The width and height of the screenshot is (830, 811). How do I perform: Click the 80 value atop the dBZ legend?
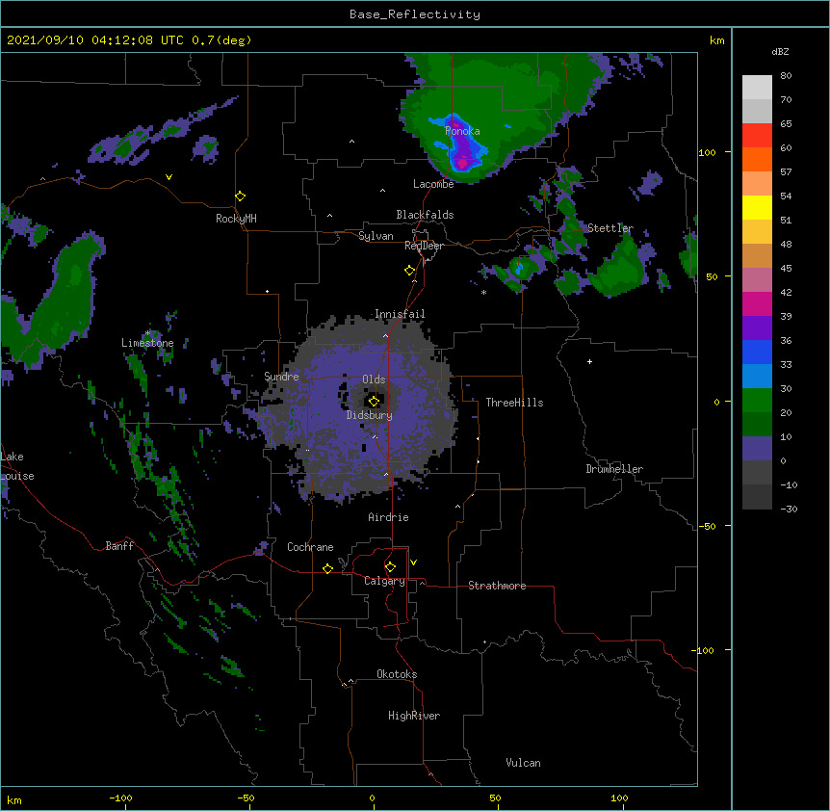pos(786,76)
